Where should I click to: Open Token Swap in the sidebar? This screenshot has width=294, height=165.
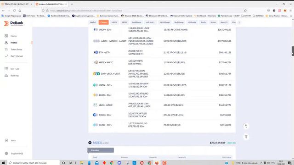pyautogui.click(x=17, y=49)
